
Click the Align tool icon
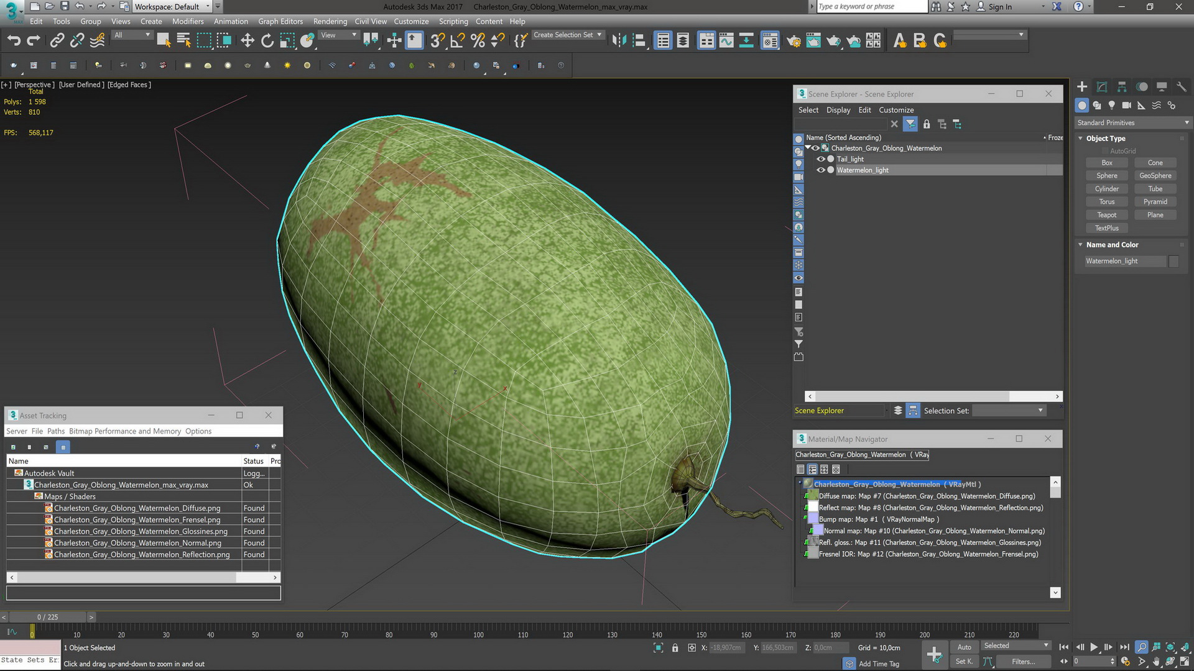click(x=639, y=41)
